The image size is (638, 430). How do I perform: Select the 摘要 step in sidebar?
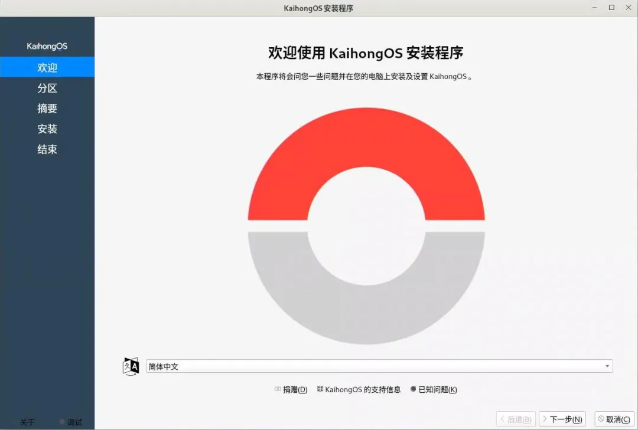[x=47, y=108]
